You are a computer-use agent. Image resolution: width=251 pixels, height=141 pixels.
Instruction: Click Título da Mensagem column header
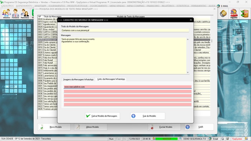coord(52,17)
